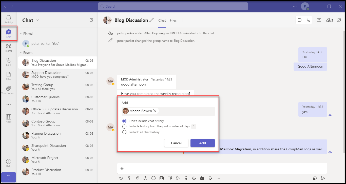The width and height of the screenshot is (346, 184).
Task: Collapse the Pinned section
Action: point(21,34)
